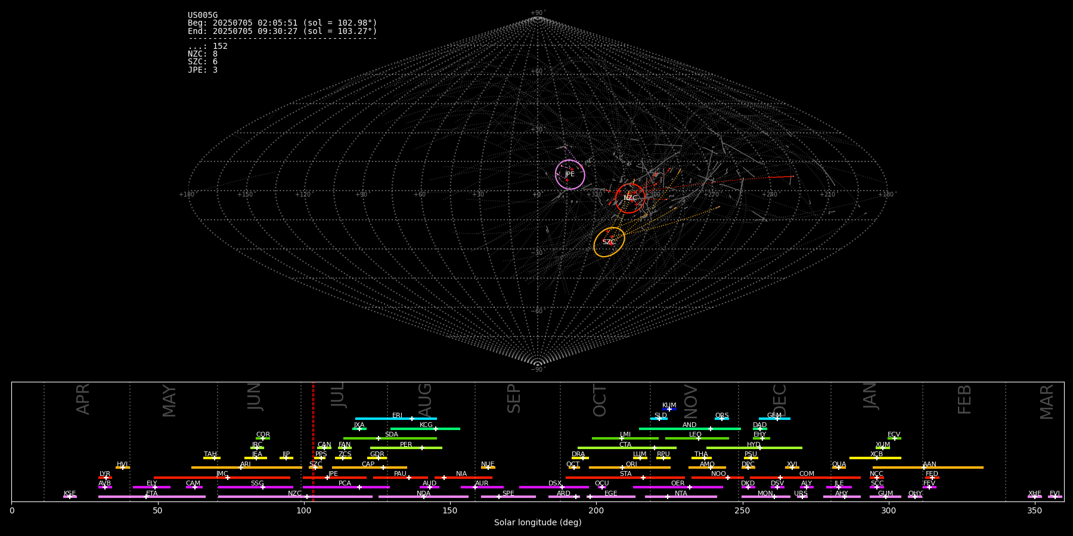Screen dimensions: 1073x536
Task: Select the MON shower bar label
Action: (765, 494)
